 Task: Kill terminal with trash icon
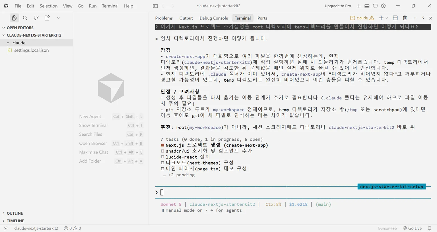point(405,18)
